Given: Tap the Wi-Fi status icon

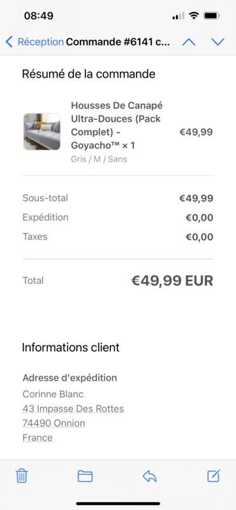Looking at the screenshot, I should tap(194, 15).
